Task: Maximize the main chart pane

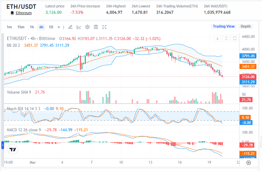Action: [x=234, y=38]
